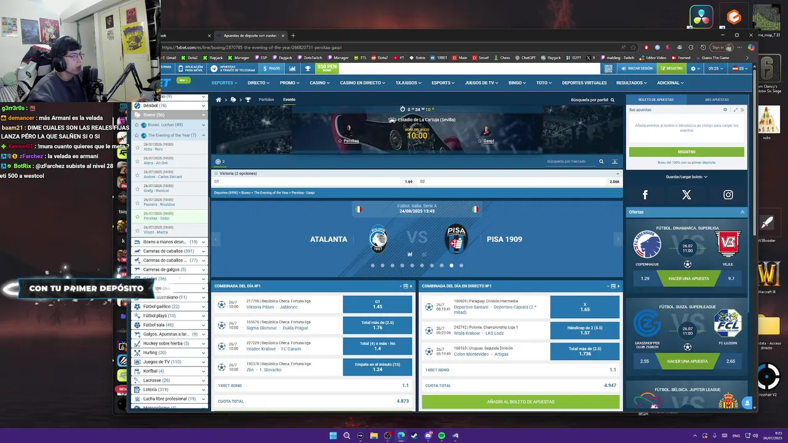
Task: Select the highlighted banner carousel dot
Action: click(451, 266)
